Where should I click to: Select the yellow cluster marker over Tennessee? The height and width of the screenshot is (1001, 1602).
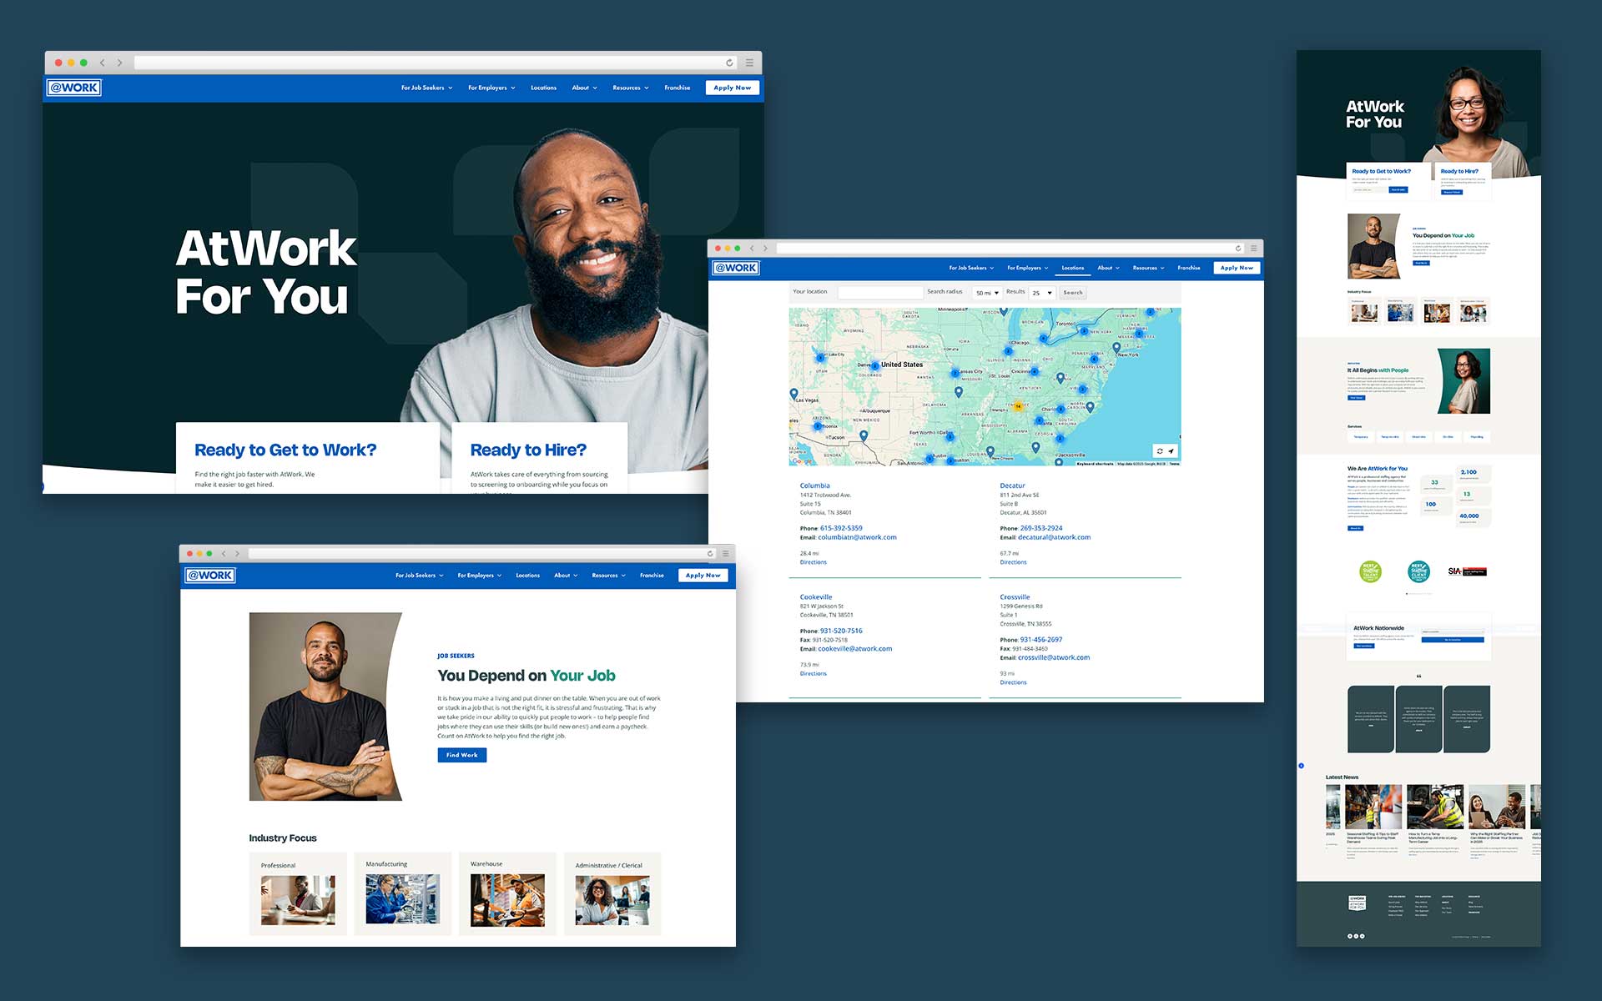(1018, 406)
